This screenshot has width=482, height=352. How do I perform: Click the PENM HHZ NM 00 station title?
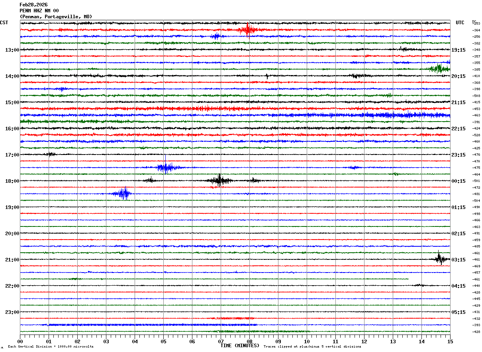click(x=39, y=11)
